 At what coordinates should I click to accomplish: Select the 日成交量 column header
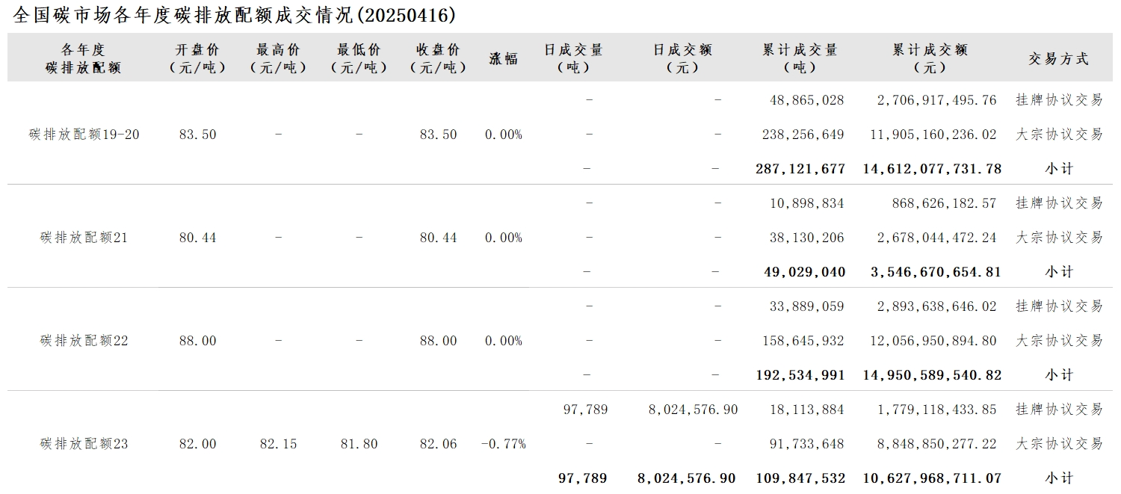(573, 58)
